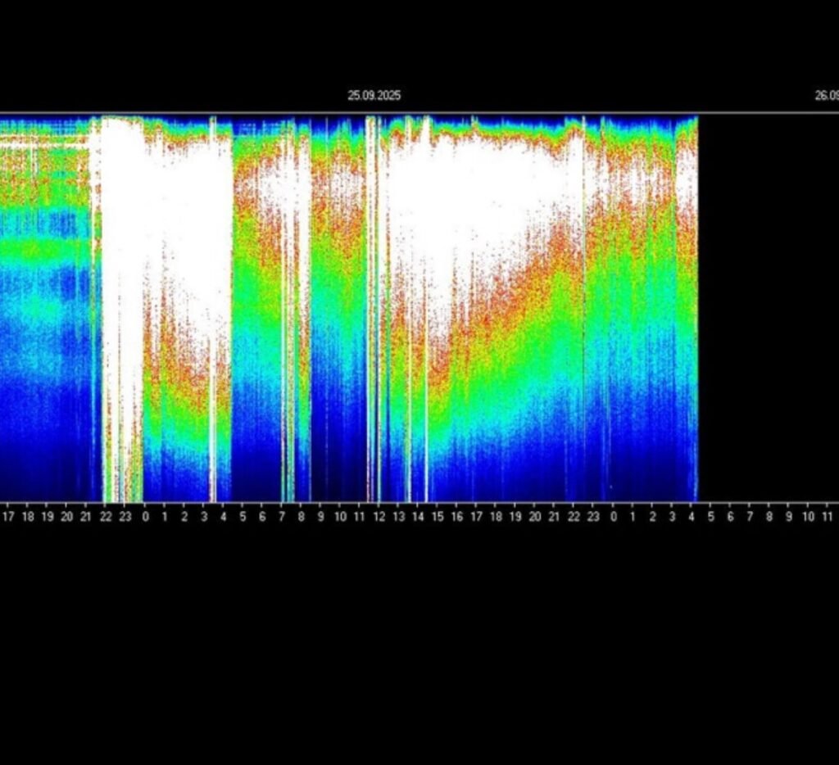This screenshot has height=765, width=839.
Task: Select the hour 0 marker starting 26.09
Action: point(613,517)
